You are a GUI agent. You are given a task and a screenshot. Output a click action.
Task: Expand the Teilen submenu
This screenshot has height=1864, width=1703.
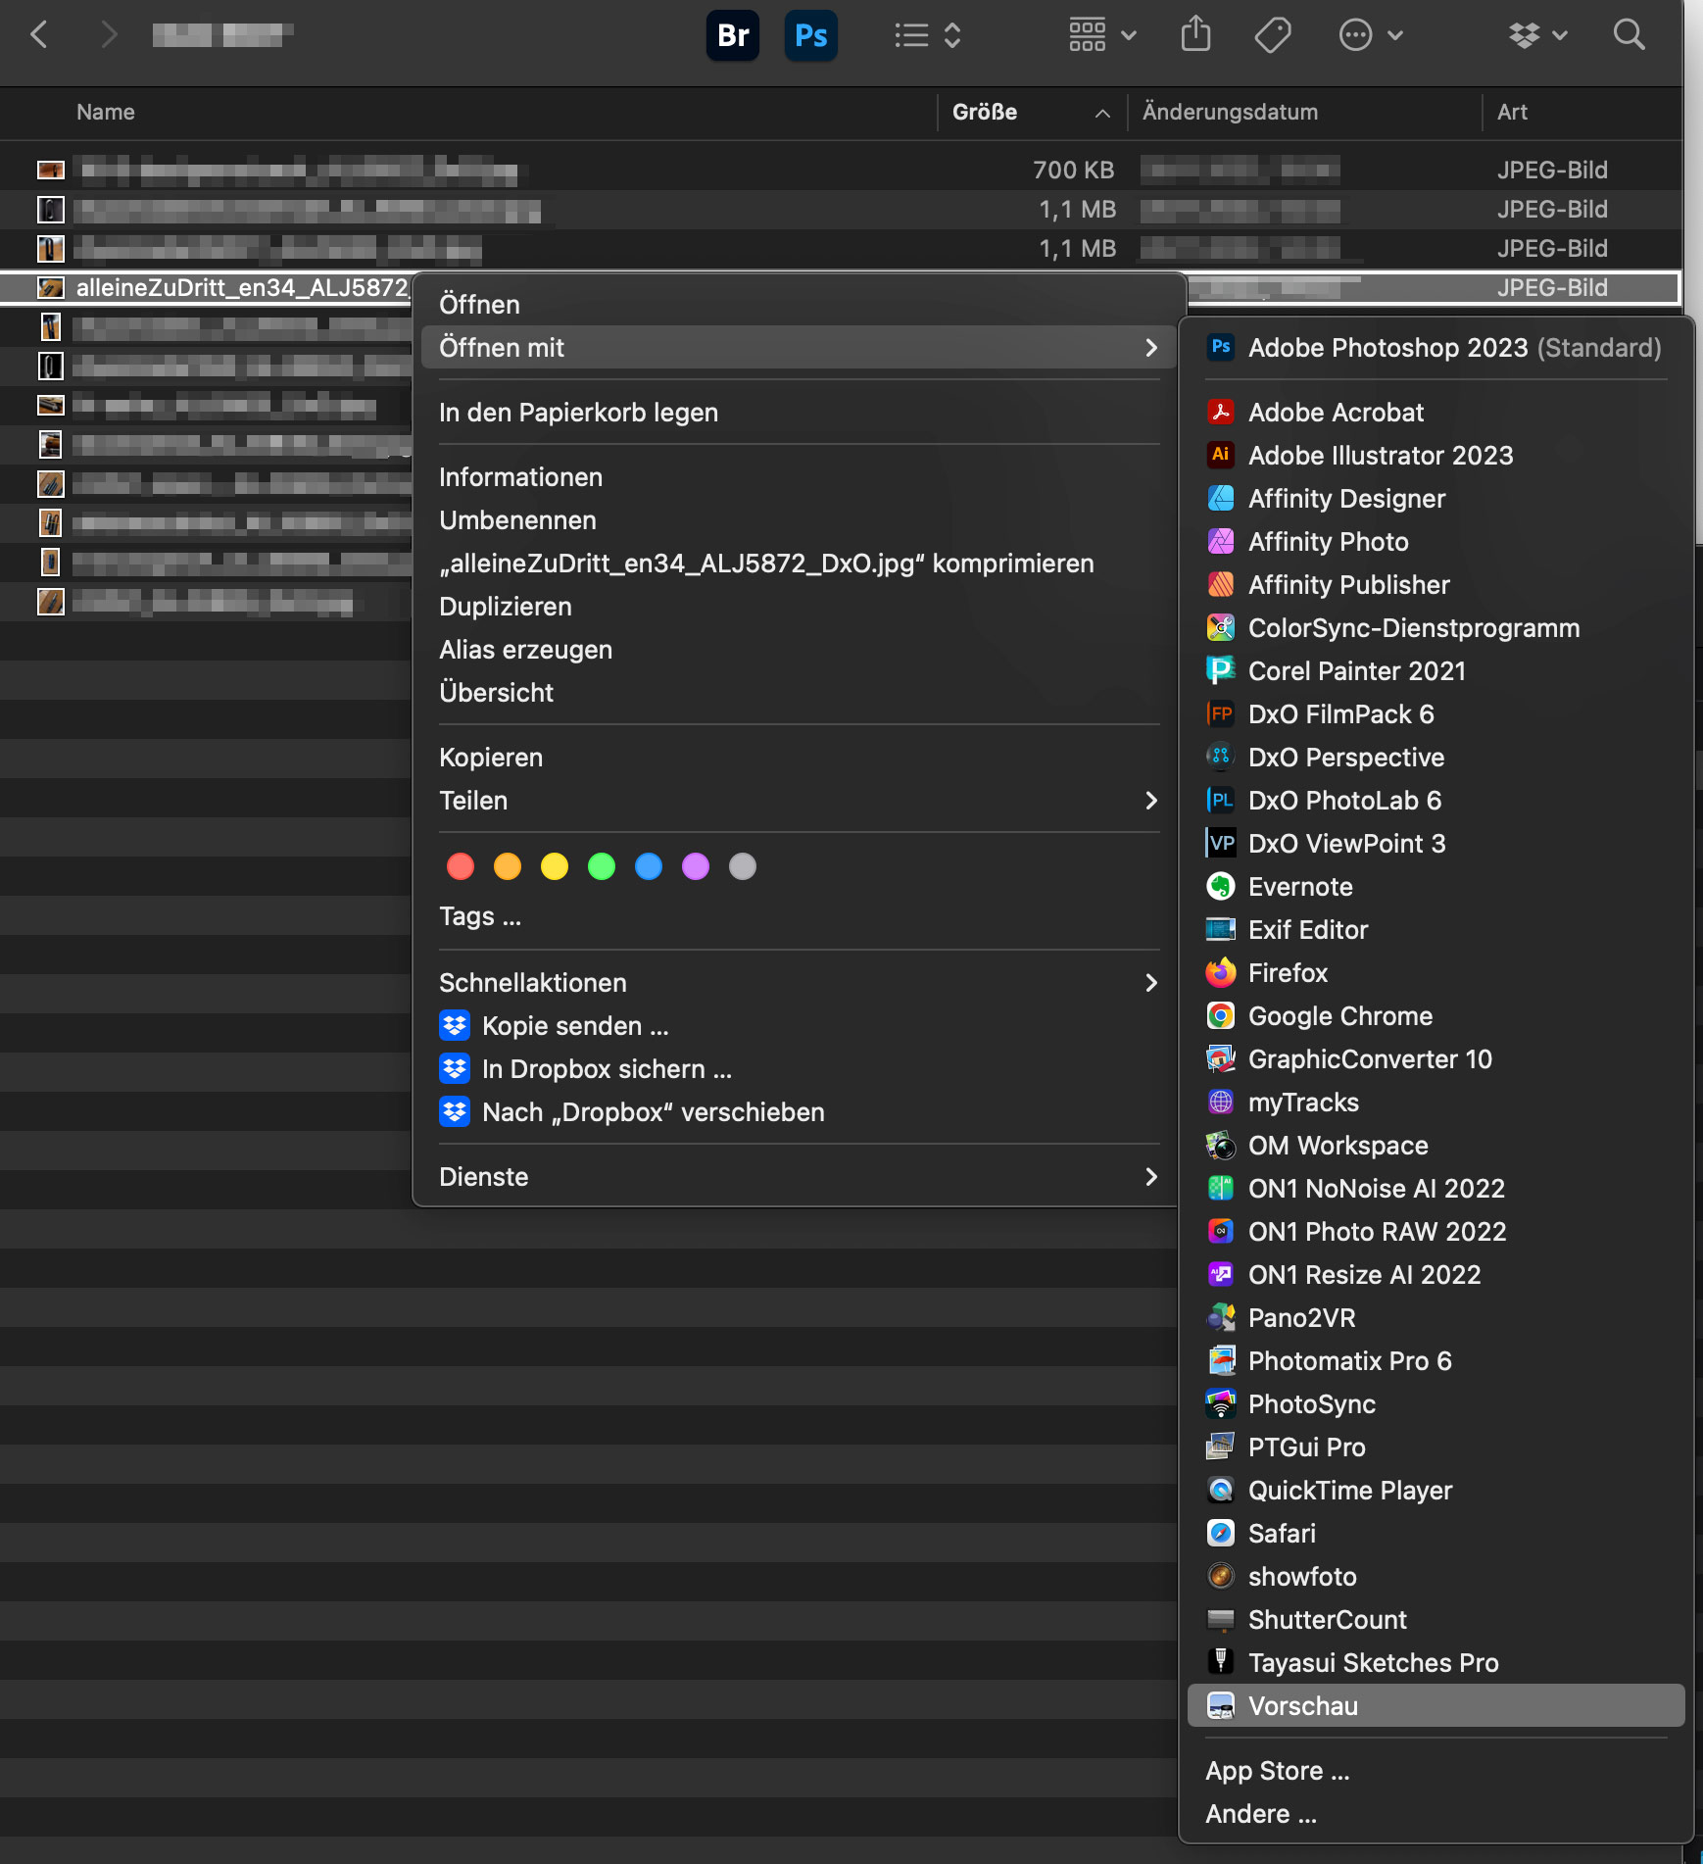(799, 801)
